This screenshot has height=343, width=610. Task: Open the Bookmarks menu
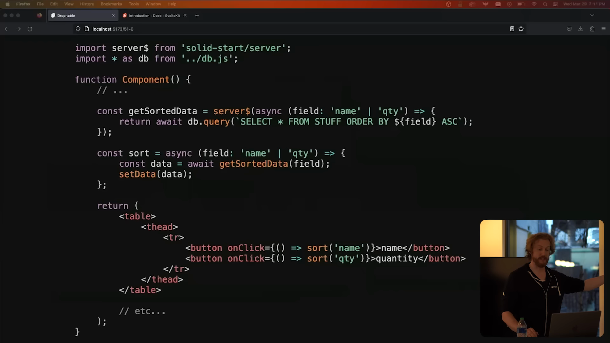pyautogui.click(x=111, y=4)
